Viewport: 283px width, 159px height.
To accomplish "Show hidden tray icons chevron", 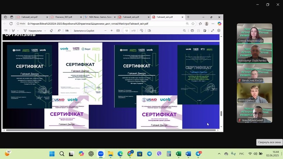I will [x=219, y=154].
